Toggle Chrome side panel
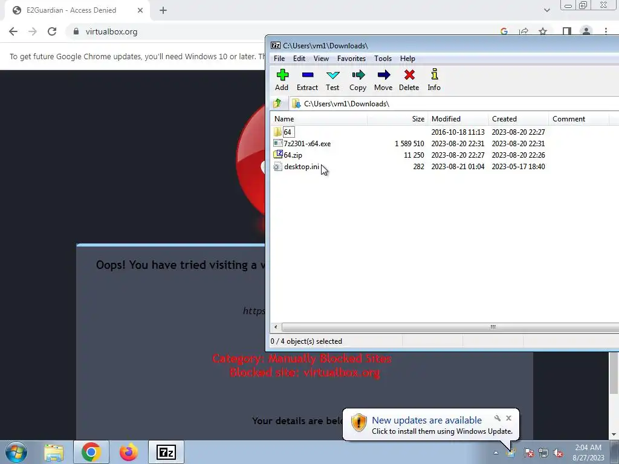 pos(567,31)
